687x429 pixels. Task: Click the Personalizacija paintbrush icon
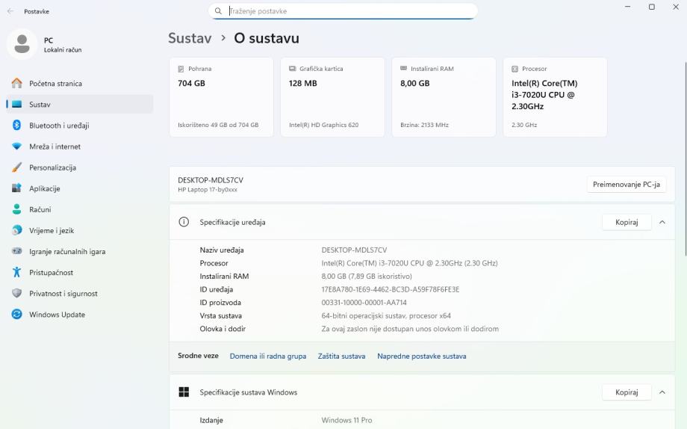(16, 167)
